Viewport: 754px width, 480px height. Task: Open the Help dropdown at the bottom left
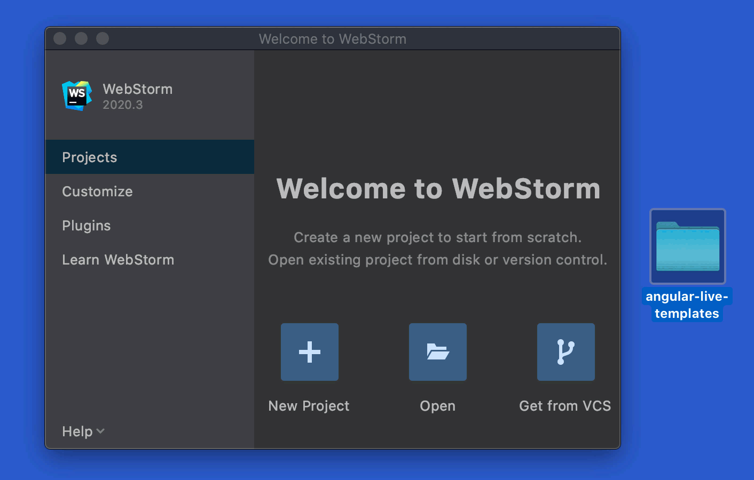83,431
